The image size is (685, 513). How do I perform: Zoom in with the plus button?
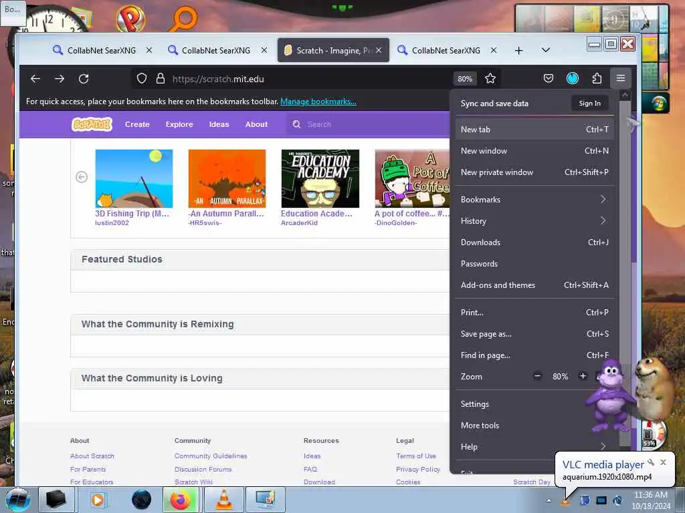point(583,376)
